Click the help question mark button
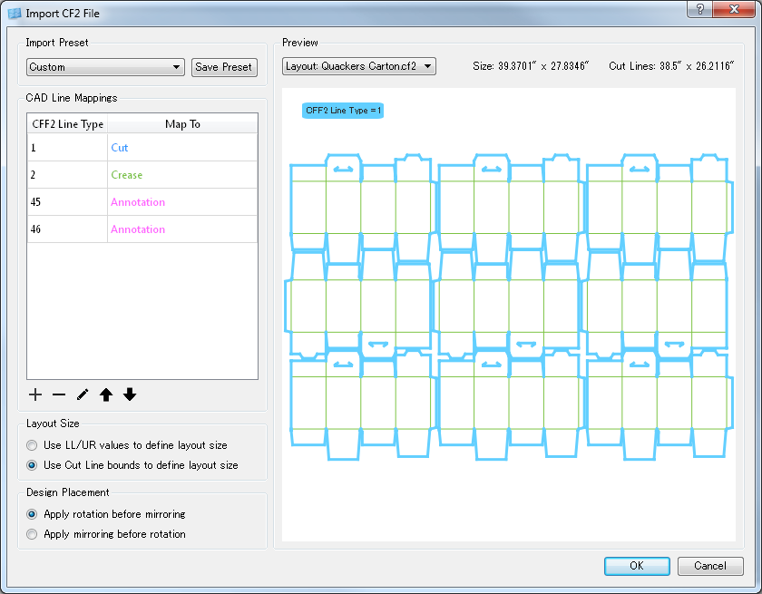This screenshot has height=594, width=762. [x=700, y=9]
